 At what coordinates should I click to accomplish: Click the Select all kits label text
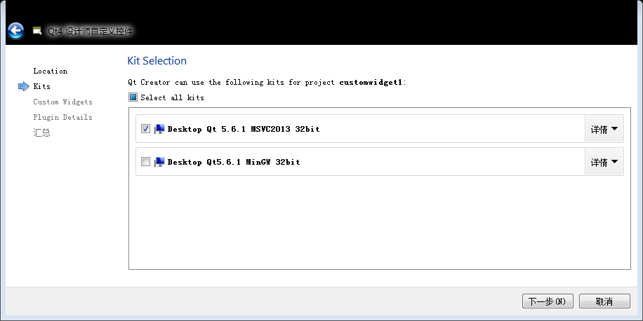pyautogui.click(x=172, y=97)
